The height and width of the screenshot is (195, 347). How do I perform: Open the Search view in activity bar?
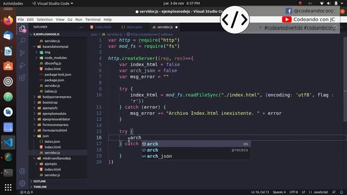22,41
